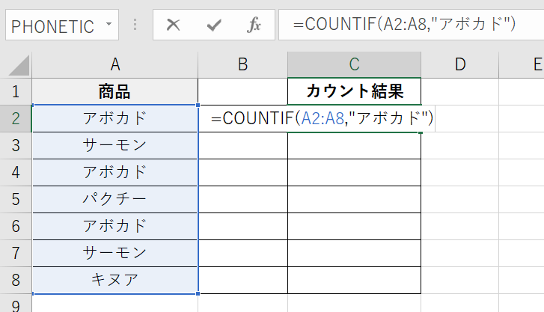
Task: Click the Name Box showing PHONETIC
Action: (x=52, y=25)
